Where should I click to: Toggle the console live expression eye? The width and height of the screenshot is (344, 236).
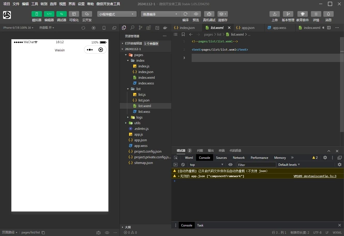click(230, 165)
